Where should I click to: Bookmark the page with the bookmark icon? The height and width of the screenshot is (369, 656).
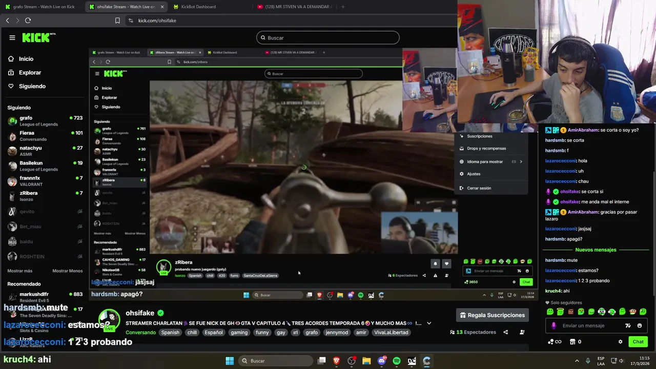(x=117, y=20)
